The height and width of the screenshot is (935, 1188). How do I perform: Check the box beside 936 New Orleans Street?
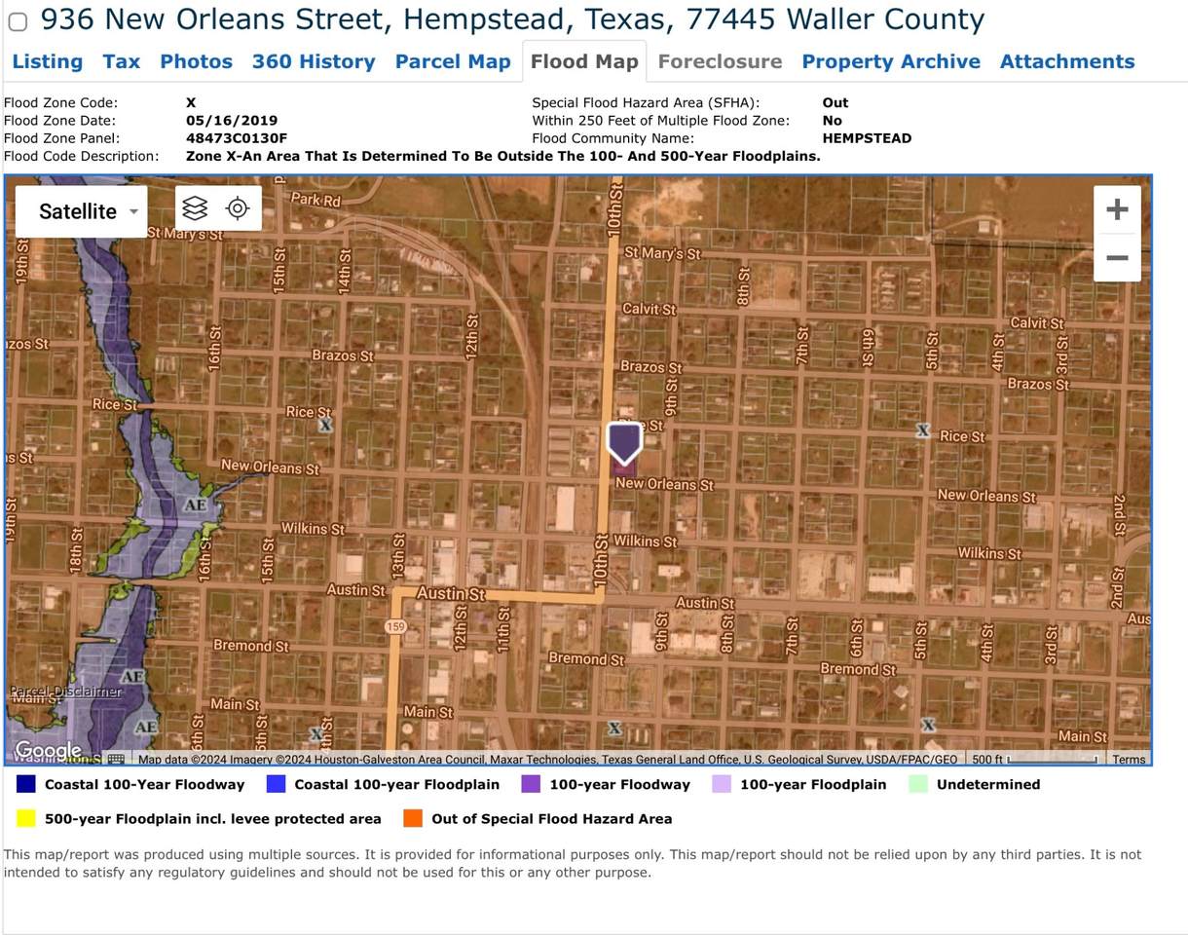tap(18, 21)
